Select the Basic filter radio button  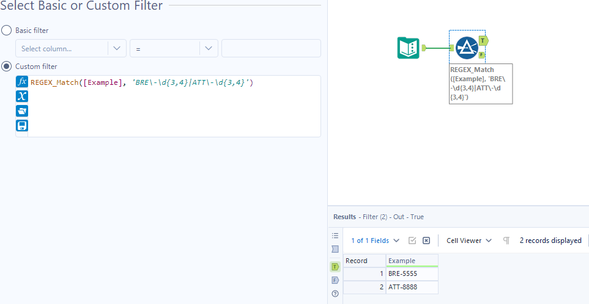tap(6, 31)
